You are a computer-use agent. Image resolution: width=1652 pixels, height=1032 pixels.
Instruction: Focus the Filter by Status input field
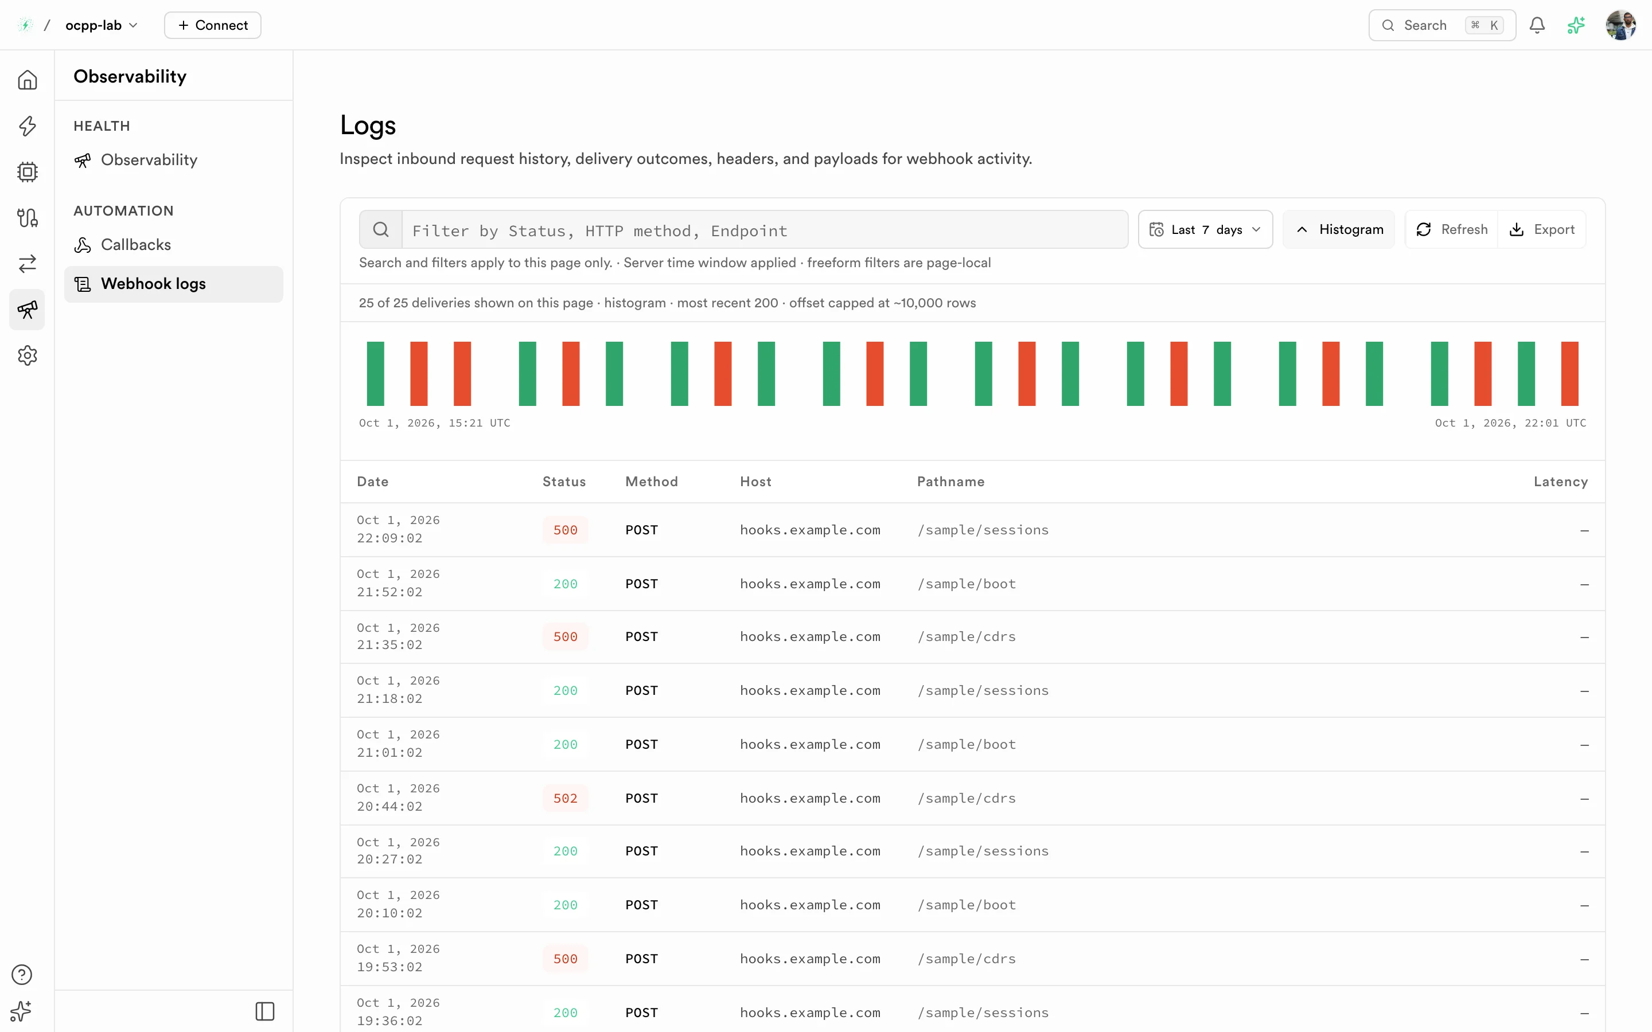[x=765, y=230]
